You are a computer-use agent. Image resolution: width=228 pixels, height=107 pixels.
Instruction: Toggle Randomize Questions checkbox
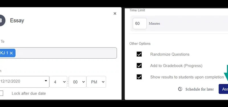139,54
